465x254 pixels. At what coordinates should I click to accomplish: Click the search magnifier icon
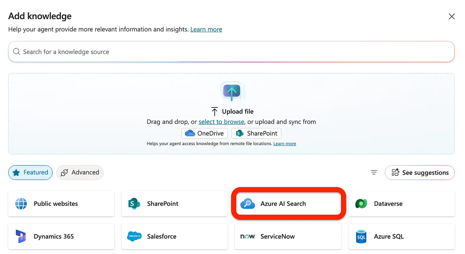pyautogui.click(x=16, y=51)
